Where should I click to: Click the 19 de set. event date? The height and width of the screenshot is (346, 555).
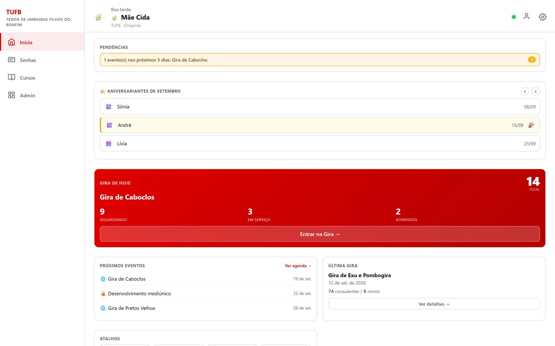(x=302, y=279)
